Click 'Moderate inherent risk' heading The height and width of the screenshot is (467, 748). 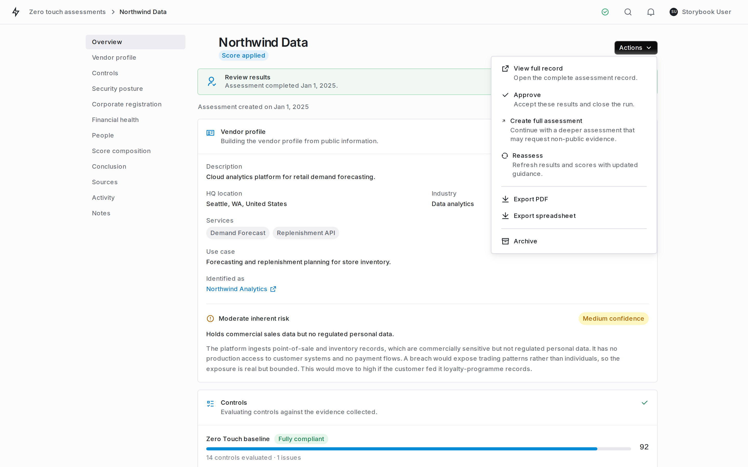(254, 318)
